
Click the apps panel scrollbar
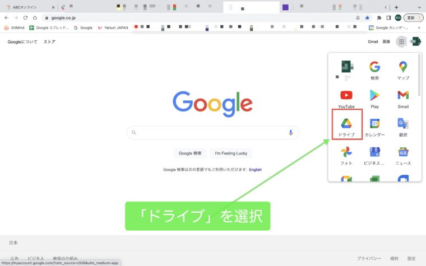pyautogui.click(x=419, y=74)
